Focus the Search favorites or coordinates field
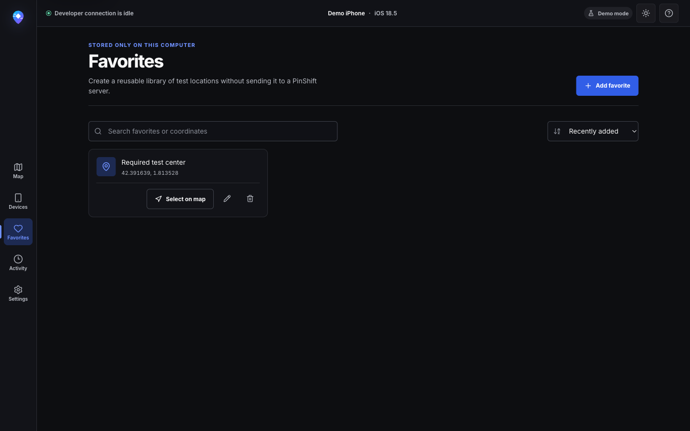Viewport: 690px width, 431px height. [x=213, y=131]
